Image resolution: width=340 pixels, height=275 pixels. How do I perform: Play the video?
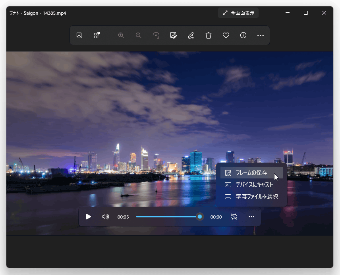[x=88, y=217]
